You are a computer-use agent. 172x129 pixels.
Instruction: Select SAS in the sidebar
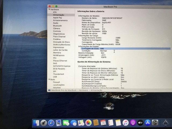[x=55, y=63]
